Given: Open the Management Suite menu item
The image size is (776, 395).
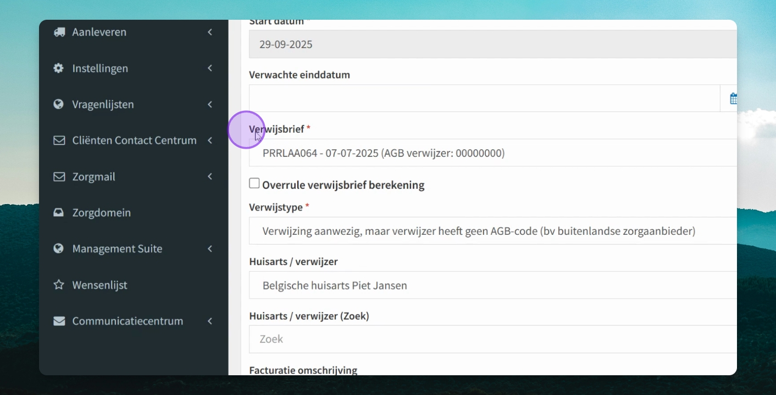Looking at the screenshot, I should (x=134, y=249).
